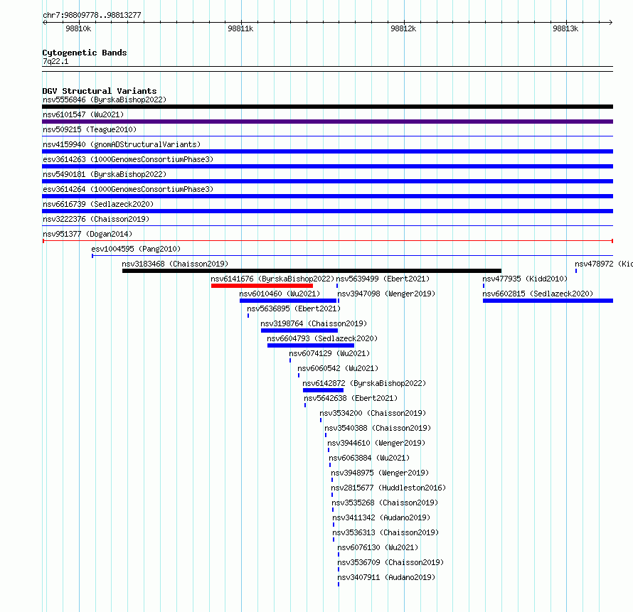Image resolution: width=633 pixels, height=612 pixels.
Task: Click nsv3183468 (Chaisson2019) label
Action: tap(175, 264)
